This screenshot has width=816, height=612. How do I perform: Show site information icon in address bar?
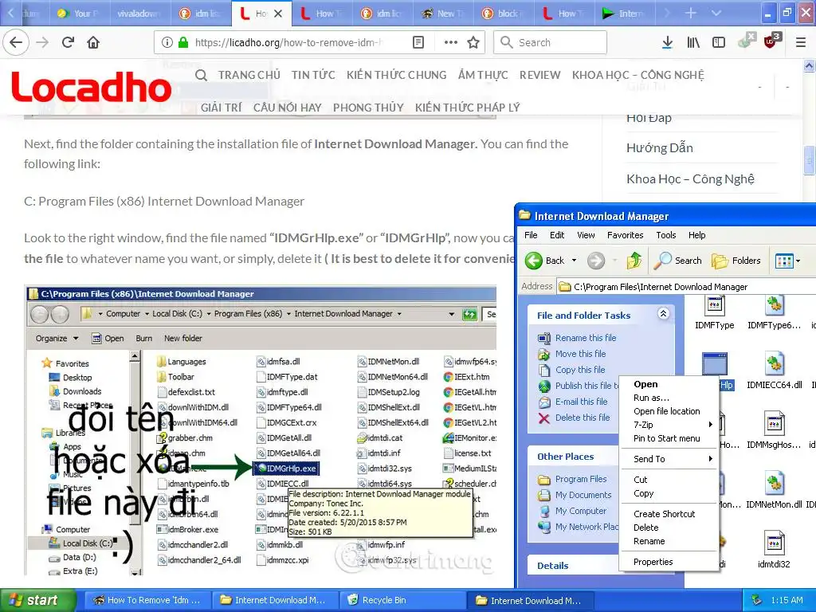click(x=167, y=42)
